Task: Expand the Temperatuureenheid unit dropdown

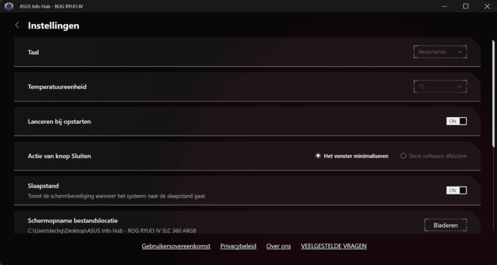Action: coord(440,87)
